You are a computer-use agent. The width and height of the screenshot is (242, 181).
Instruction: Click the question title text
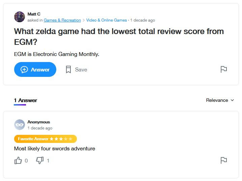click(x=119, y=36)
